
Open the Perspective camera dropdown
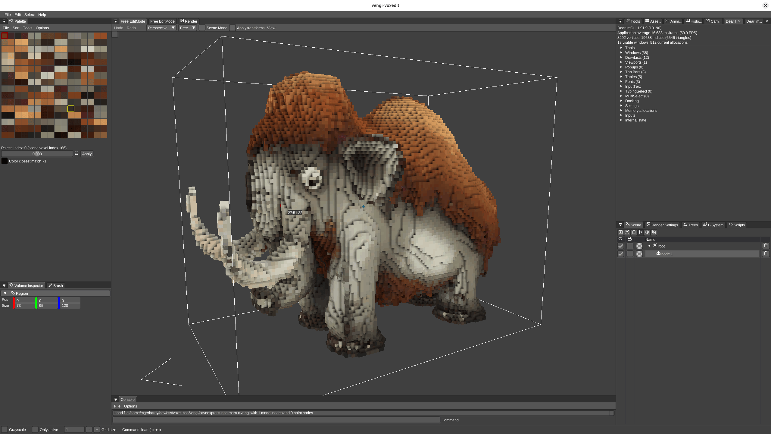pos(161,28)
